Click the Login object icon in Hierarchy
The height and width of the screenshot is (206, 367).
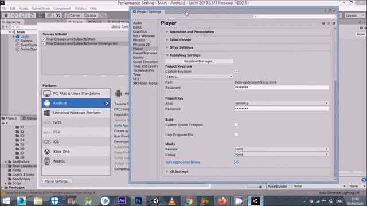point(18,37)
